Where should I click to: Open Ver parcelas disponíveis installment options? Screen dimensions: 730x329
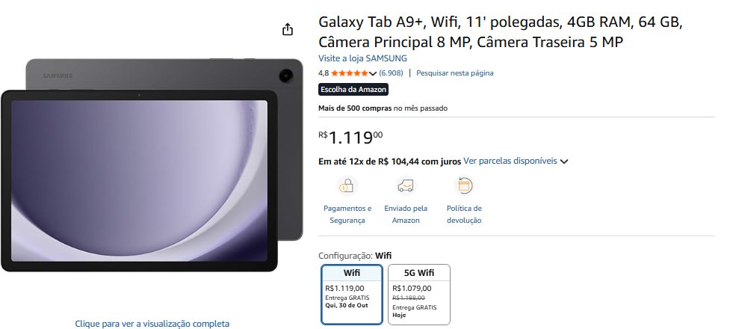click(x=510, y=162)
